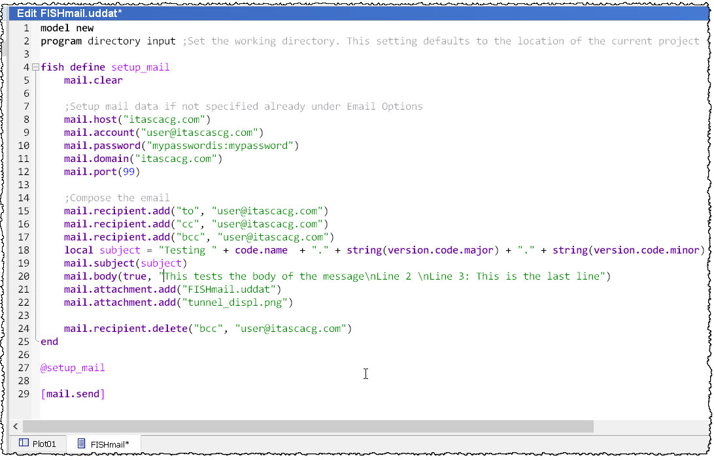Viewport: 714px width, 460px height.
Task: Click the ';Compose the email' comment
Action: (117, 198)
